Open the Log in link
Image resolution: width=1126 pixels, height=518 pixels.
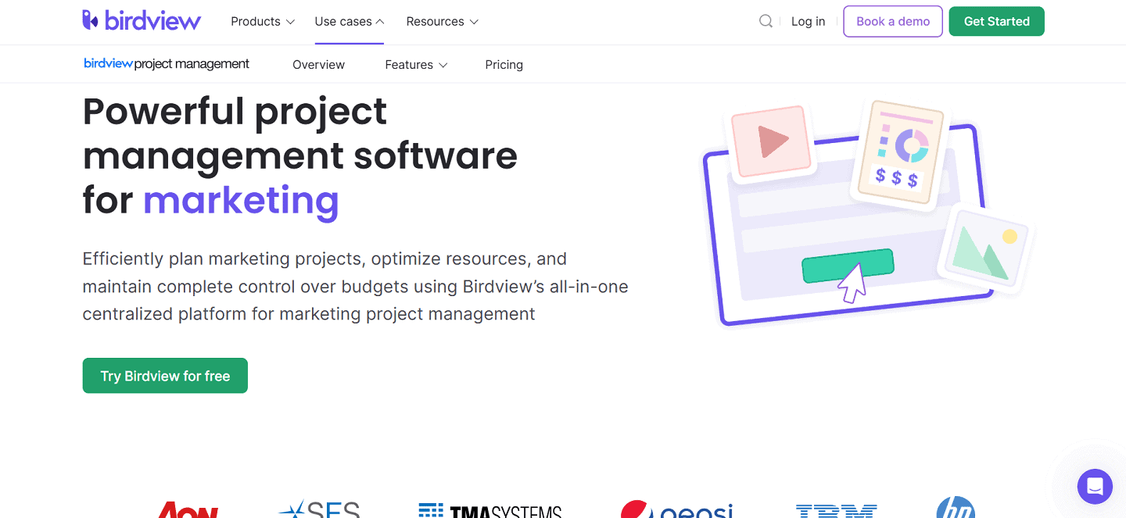pos(808,21)
